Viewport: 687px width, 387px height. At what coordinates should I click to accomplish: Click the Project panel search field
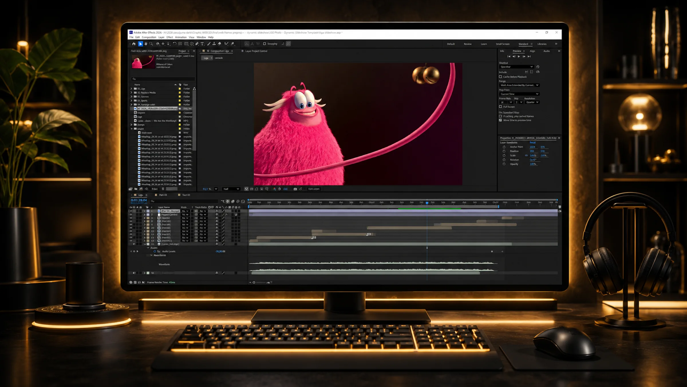[x=163, y=79]
